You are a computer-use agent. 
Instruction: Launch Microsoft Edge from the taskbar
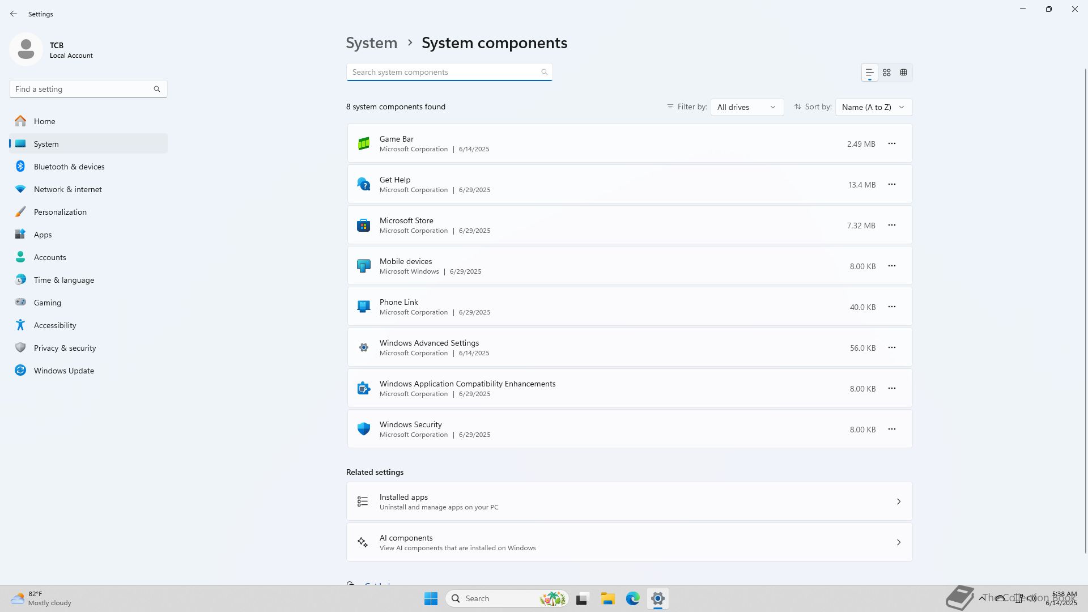click(633, 598)
